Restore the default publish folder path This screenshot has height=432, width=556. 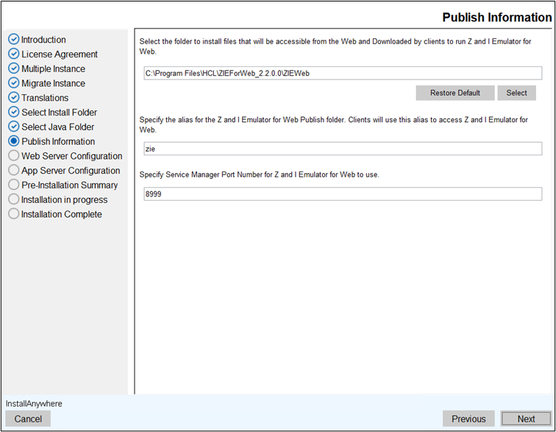pyautogui.click(x=455, y=93)
